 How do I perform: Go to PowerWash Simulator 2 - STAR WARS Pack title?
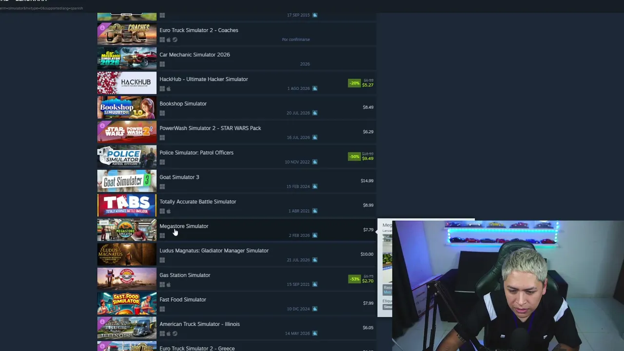210,128
